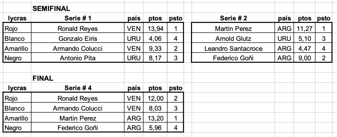
Task: Select the 'Serie # 1' header cell
Action: tap(77, 19)
